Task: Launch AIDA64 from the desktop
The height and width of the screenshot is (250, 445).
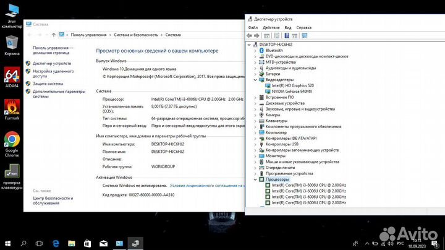Action: pos(12,77)
